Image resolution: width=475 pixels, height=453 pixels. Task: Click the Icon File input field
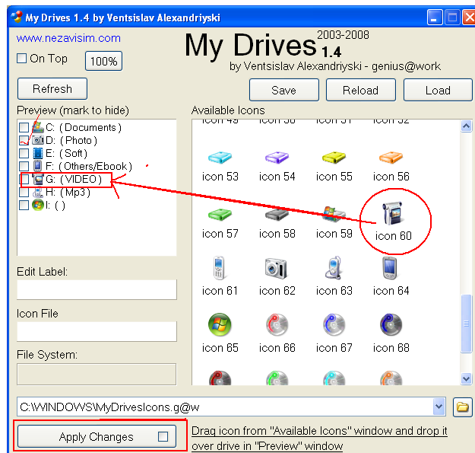coord(97,332)
